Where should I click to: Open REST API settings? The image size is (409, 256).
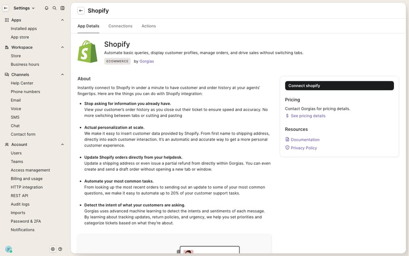(x=19, y=196)
